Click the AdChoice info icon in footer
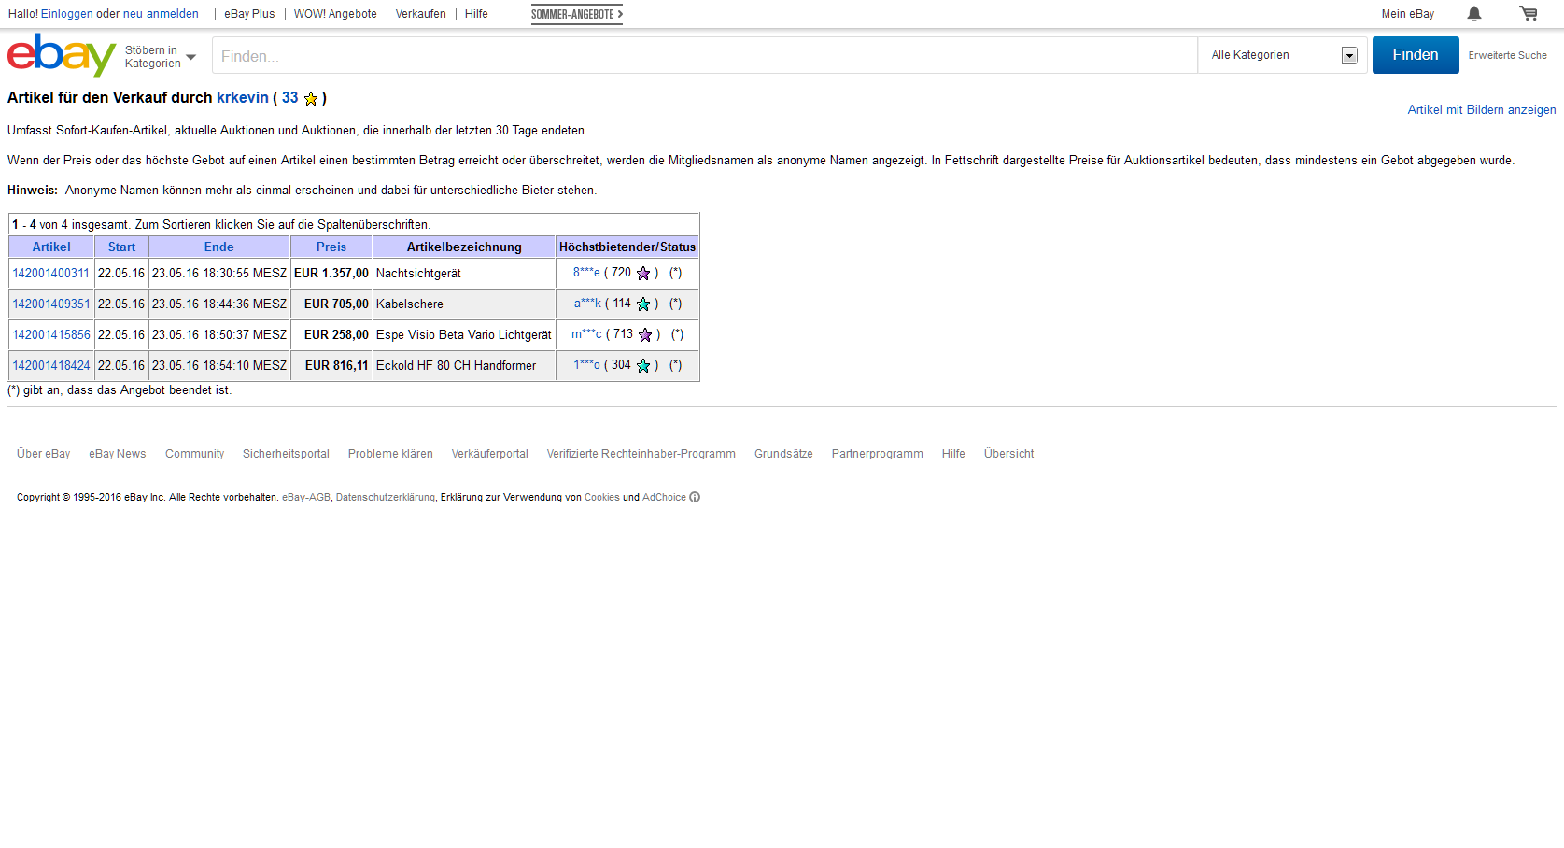Image resolution: width=1564 pixels, height=848 pixels. (695, 498)
